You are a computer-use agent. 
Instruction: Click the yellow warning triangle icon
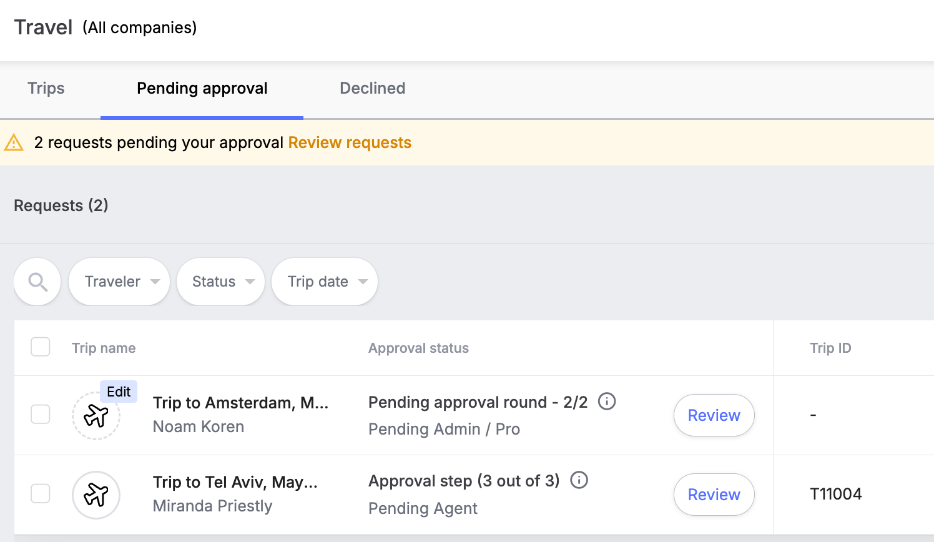click(14, 143)
